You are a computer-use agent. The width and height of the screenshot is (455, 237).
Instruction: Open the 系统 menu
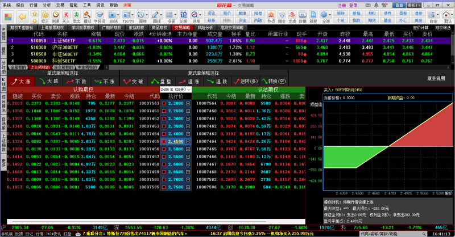click(7, 5)
